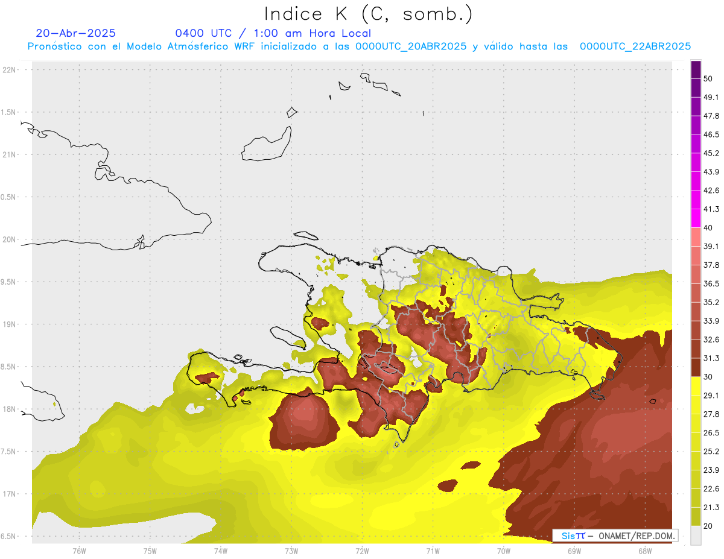Viewport: 724px width, 559px height.
Task: Click the colorbar value '27.8'
Action: [711, 414]
